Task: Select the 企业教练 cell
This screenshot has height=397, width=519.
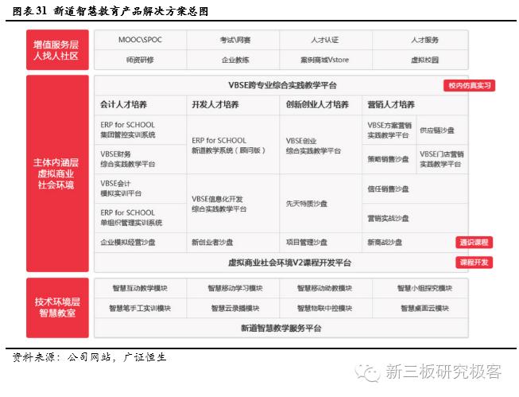Action: click(x=233, y=60)
